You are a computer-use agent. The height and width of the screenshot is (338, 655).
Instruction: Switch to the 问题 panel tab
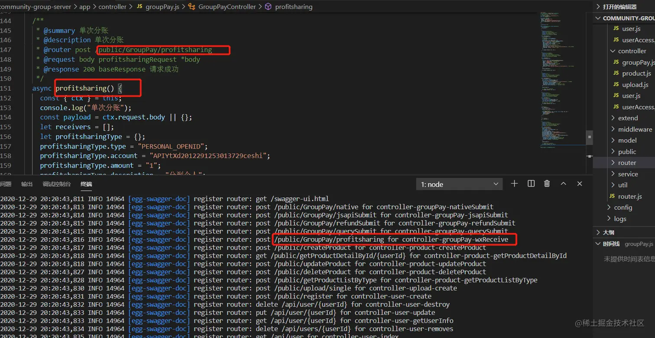[6, 184]
